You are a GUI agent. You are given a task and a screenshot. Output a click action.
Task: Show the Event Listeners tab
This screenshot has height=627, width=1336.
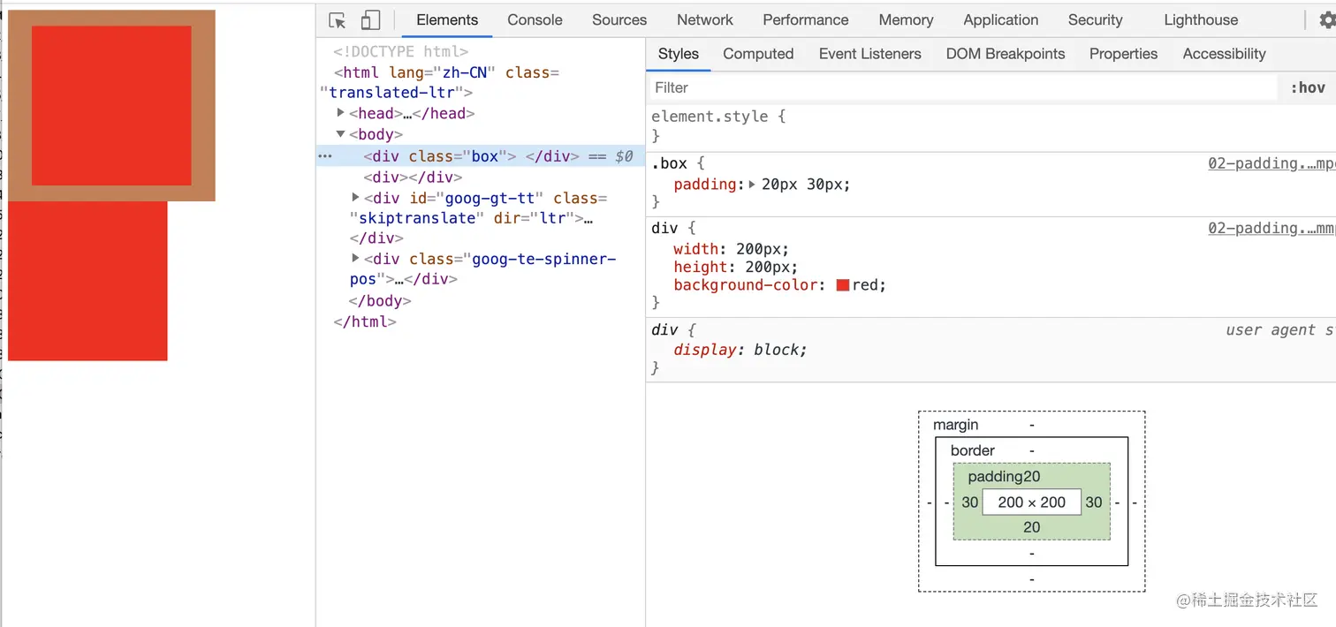point(869,54)
